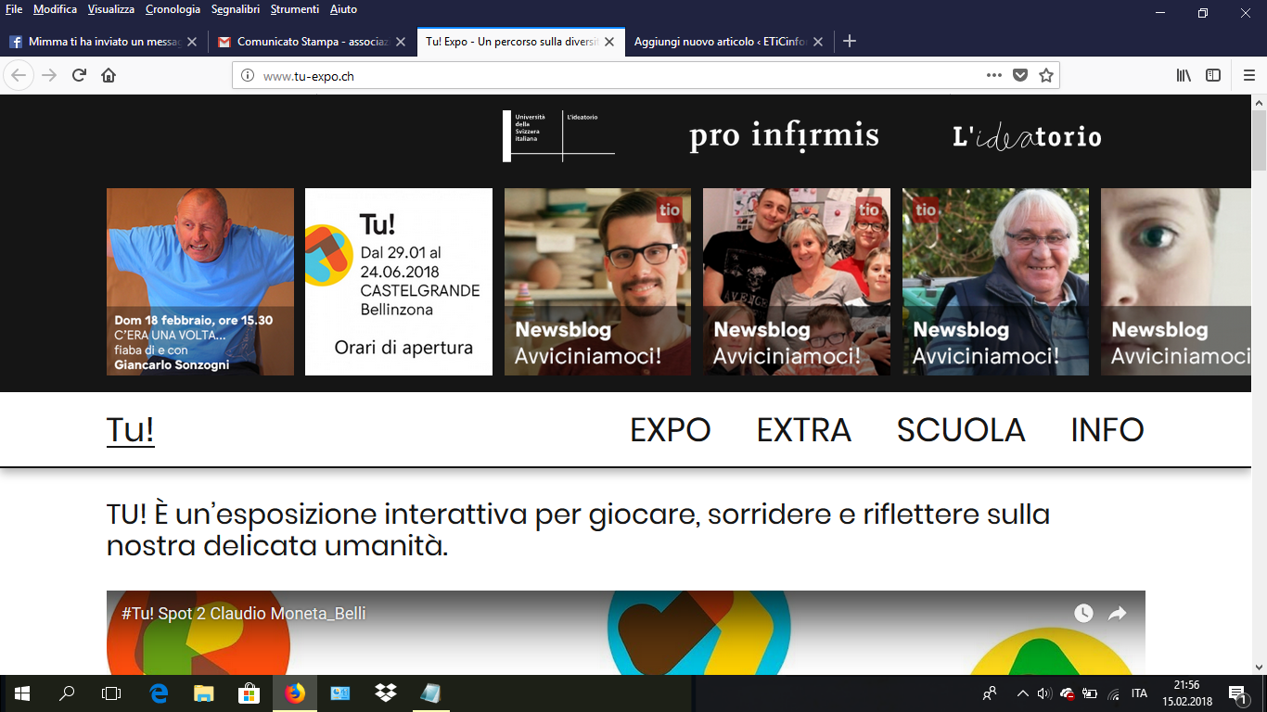Open the L'ideatorio logo link
This screenshot has width=1267, height=712.
click(1027, 137)
